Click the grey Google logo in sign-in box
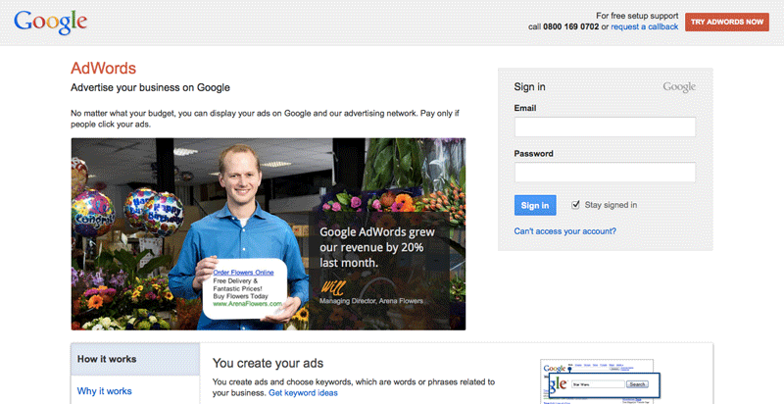The height and width of the screenshot is (404, 784). tap(679, 87)
